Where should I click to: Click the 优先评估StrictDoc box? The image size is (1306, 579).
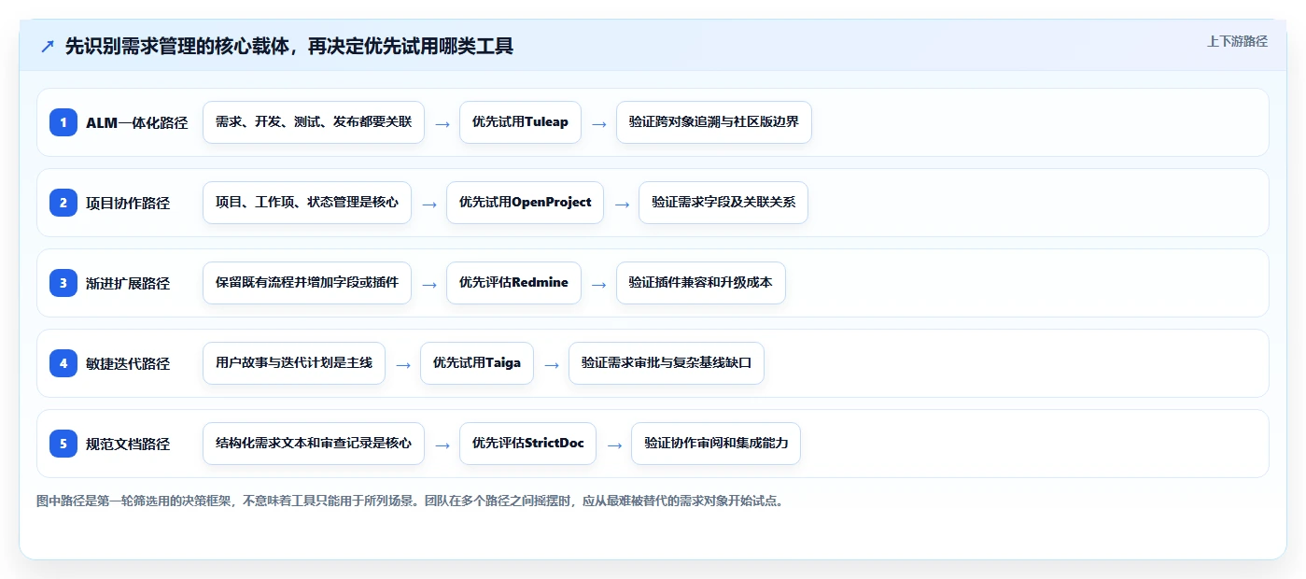click(527, 444)
